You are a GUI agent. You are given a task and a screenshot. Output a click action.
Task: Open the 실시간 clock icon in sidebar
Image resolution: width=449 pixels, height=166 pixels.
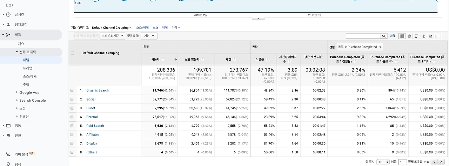tap(8, 14)
